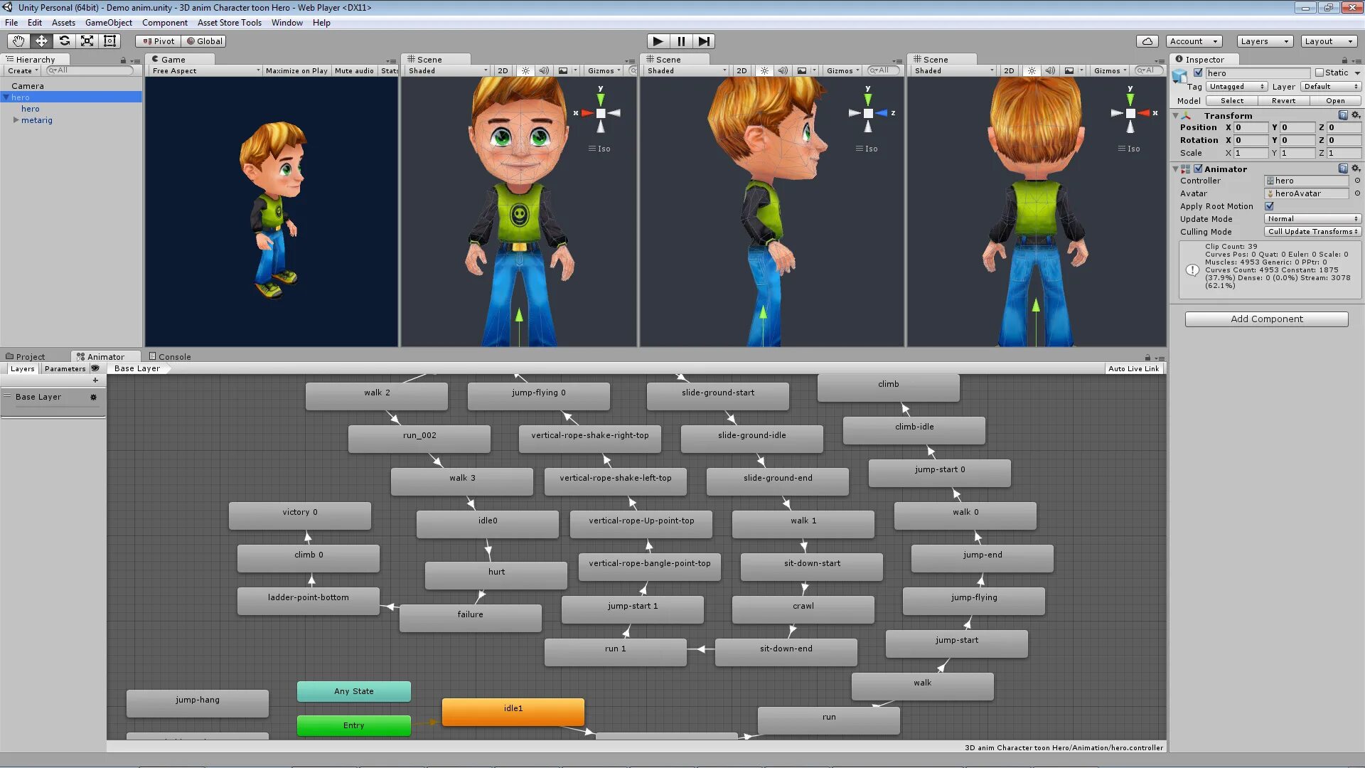Screen dimensions: 1365x768
Task: Click the Revert button in Inspector
Action: (x=1285, y=100)
